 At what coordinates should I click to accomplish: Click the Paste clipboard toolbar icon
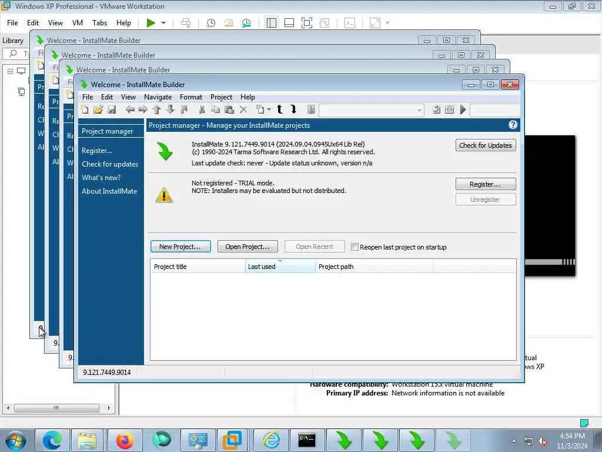click(x=229, y=110)
